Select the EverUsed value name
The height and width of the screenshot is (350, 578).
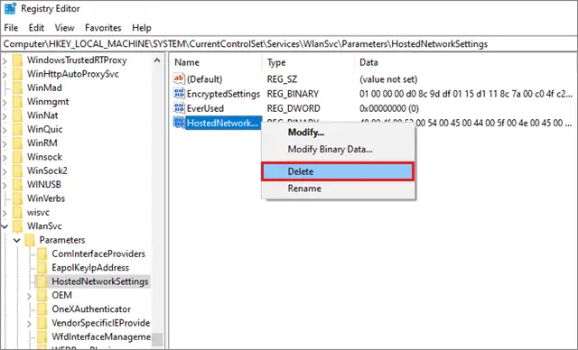(x=205, y=108)
